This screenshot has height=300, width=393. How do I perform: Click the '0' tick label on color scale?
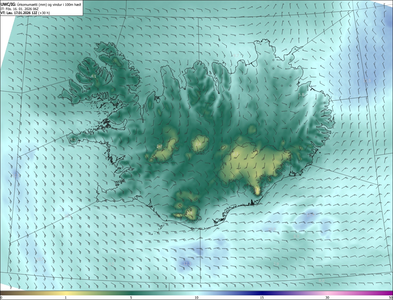pos(1,298)
